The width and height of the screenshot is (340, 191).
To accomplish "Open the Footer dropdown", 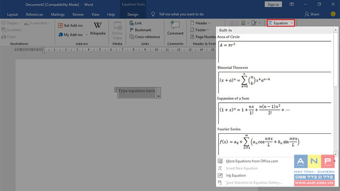I will [199, 30].
